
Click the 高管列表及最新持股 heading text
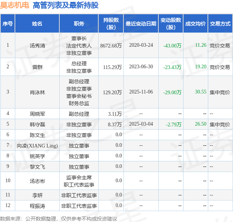tap(66, 5)
